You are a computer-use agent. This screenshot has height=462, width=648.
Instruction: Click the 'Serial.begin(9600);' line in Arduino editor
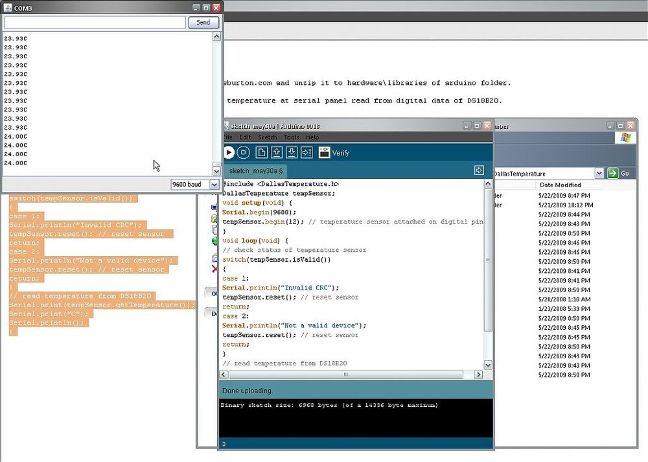coord(259,212)
